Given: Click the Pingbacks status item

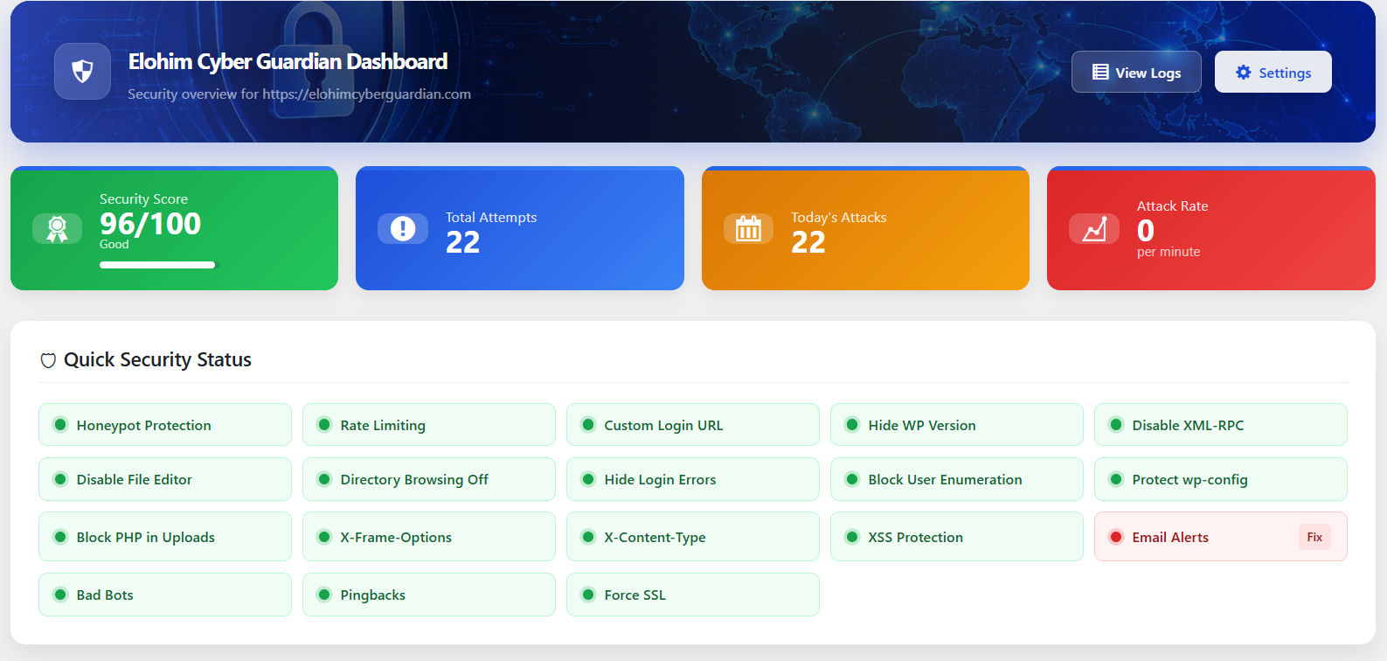Looking at the screenshot, I should pos(429,595).
